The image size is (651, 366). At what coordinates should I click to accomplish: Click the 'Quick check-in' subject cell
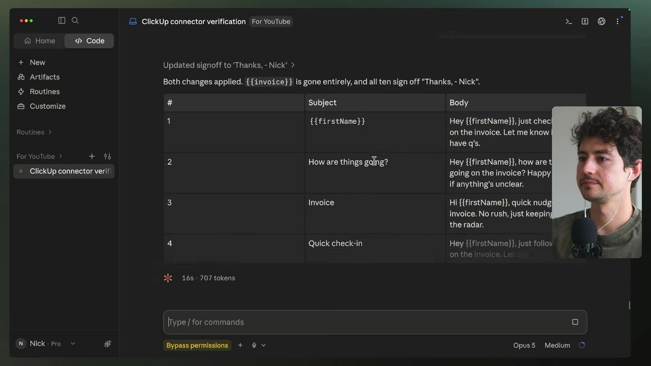coord(375,249)
